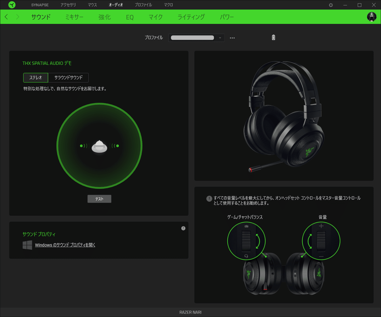Click the 音量 label
Image resolution: width=381 pixels, height=317 pixels.
(x=323, y=217)
